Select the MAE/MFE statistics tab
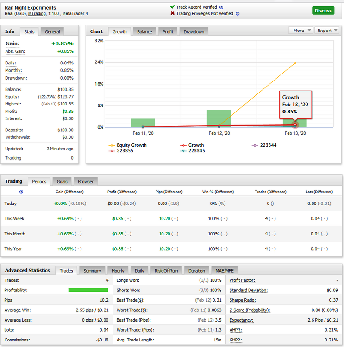The image size is (344, 347). point(225,271)
